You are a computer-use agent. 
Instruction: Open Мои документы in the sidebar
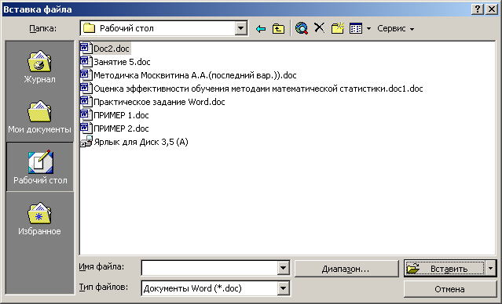pyautogui.click(x=39, y=118)
